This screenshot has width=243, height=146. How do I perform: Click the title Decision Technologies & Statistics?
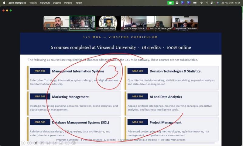pos(175,71)
